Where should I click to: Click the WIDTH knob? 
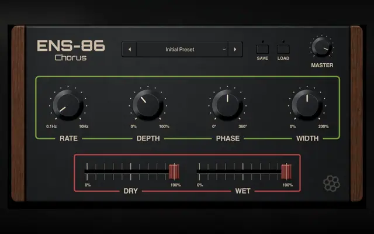(307, 105)
